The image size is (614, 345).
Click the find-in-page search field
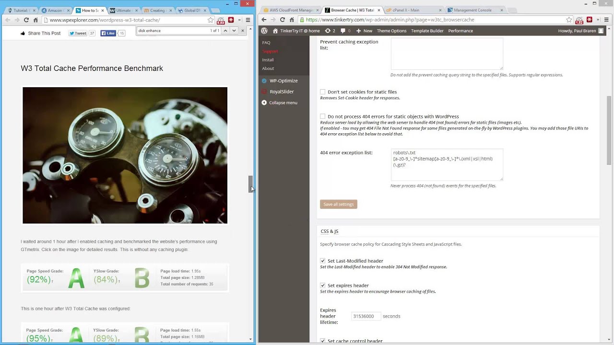(x=172, y=31)
